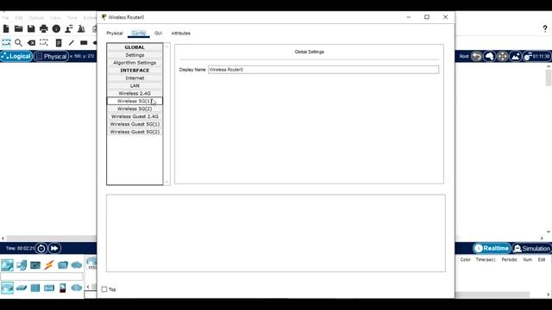The image size is (552, 310).
Task: Click the Display Name input field
Action: (x=323, y=70)
